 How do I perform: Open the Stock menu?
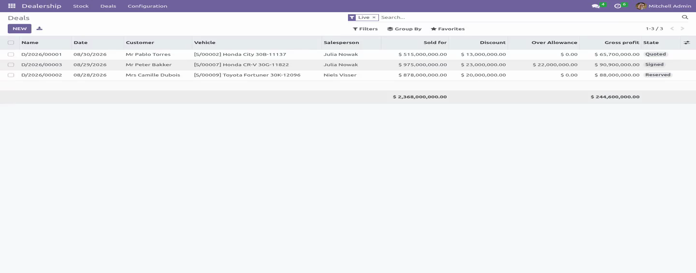[81, 6]
